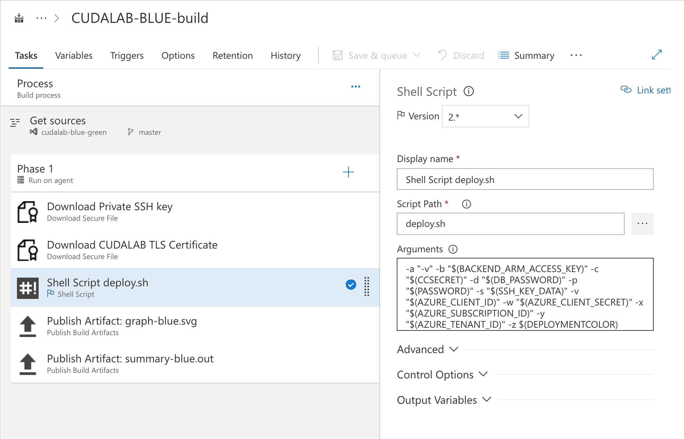Click the Arguments info icon
684x439 pixels.
[453, 249]
